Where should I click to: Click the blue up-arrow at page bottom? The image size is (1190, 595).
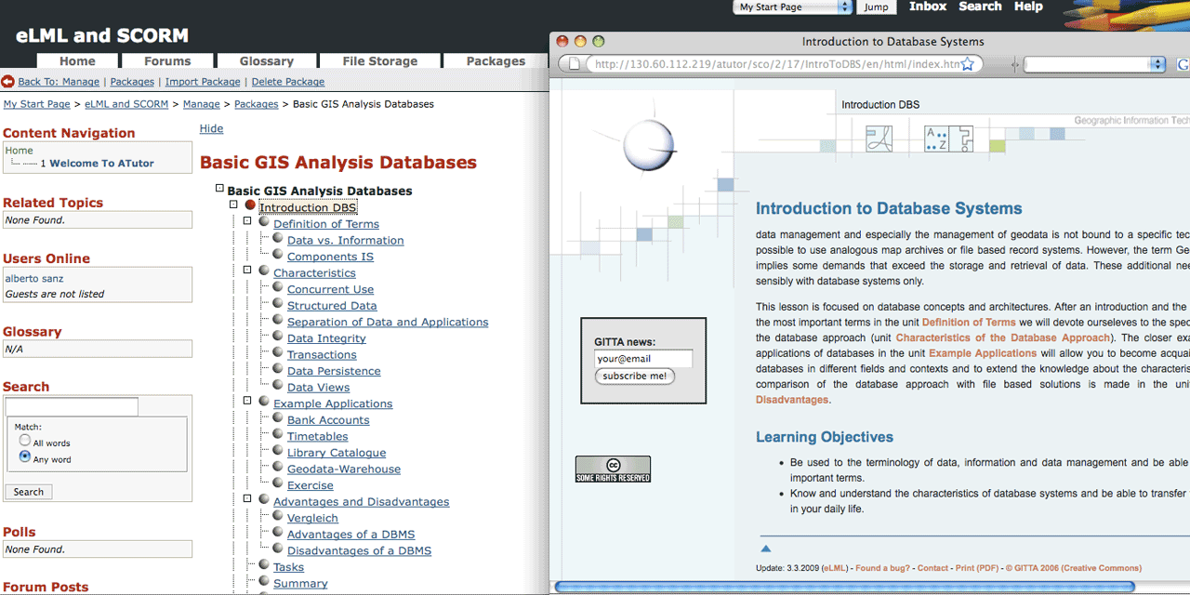pos(766,549)
